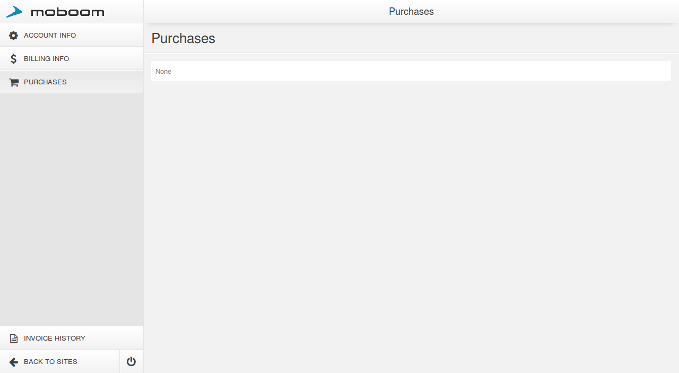Return via the Back to Sites label
This screenshot has height=373, width=679.
pos(50,362)
